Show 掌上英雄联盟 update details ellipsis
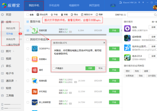 70,104
